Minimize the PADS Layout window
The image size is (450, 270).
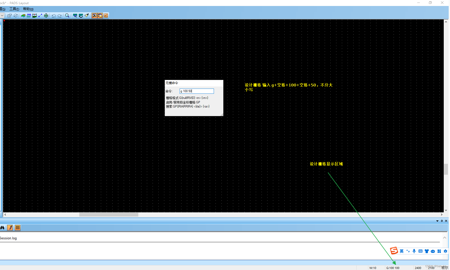[419, 3]
